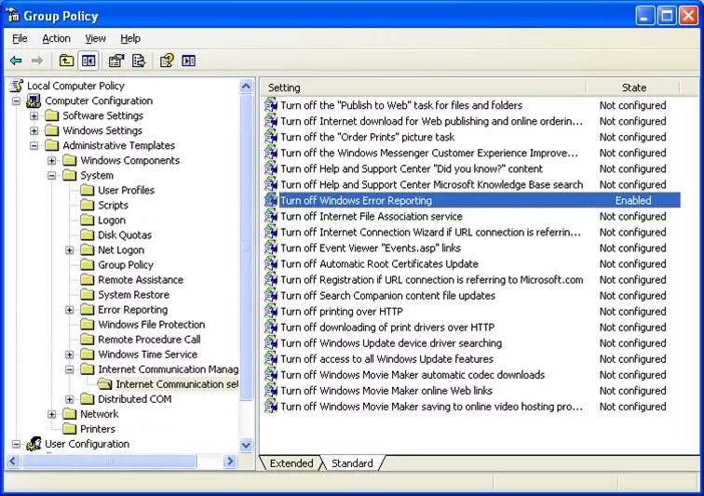Image resolution: width=704 pixels, height=496 pixels.
Task: Click policy icon beside Turn off printing over HTTP
Action: (x=271, y=311)
